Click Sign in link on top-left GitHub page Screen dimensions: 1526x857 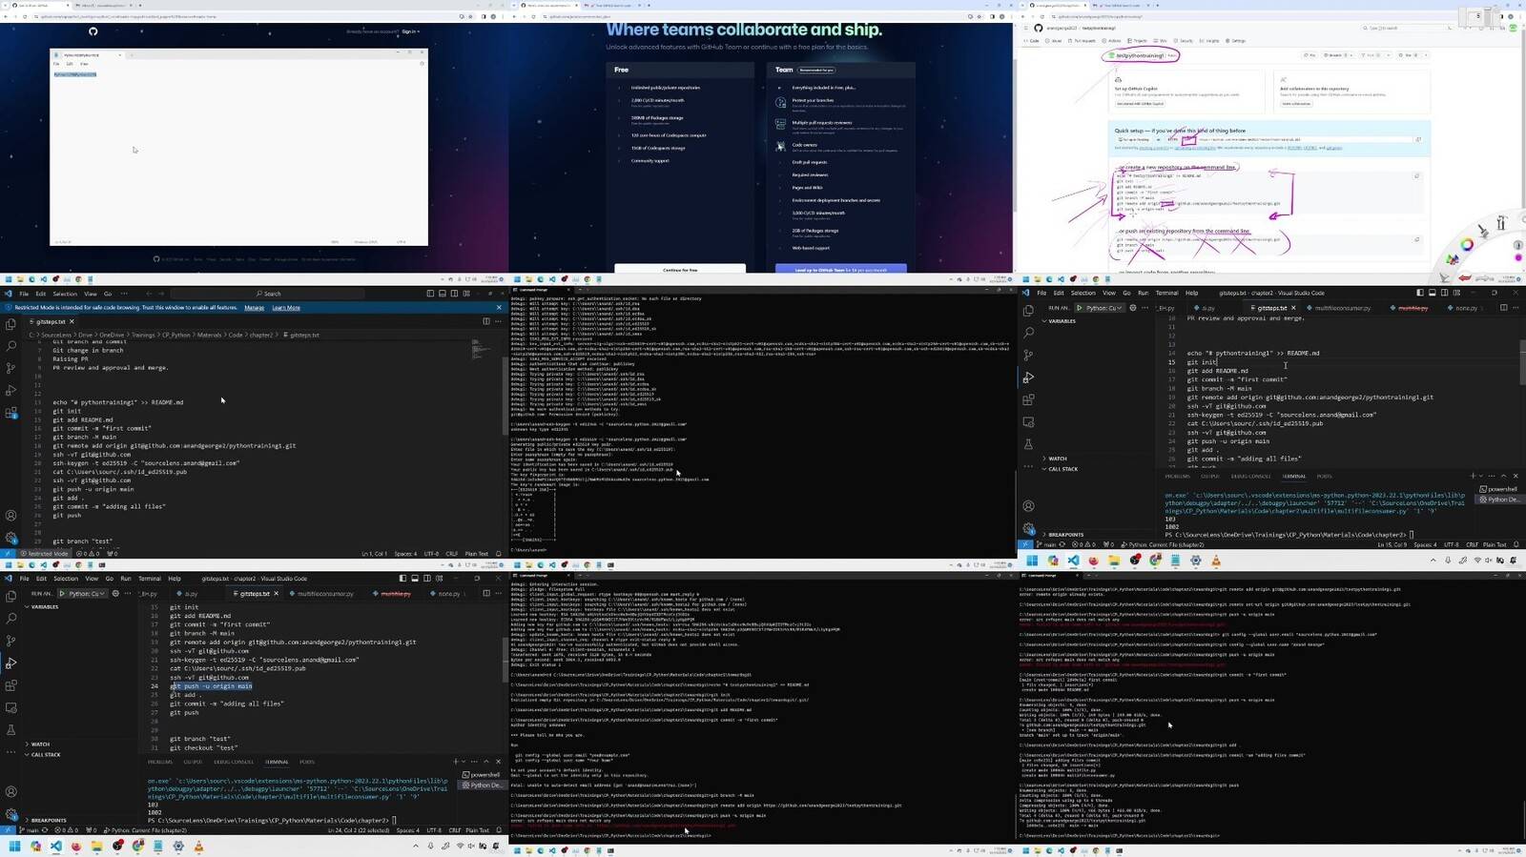(409, 31)
